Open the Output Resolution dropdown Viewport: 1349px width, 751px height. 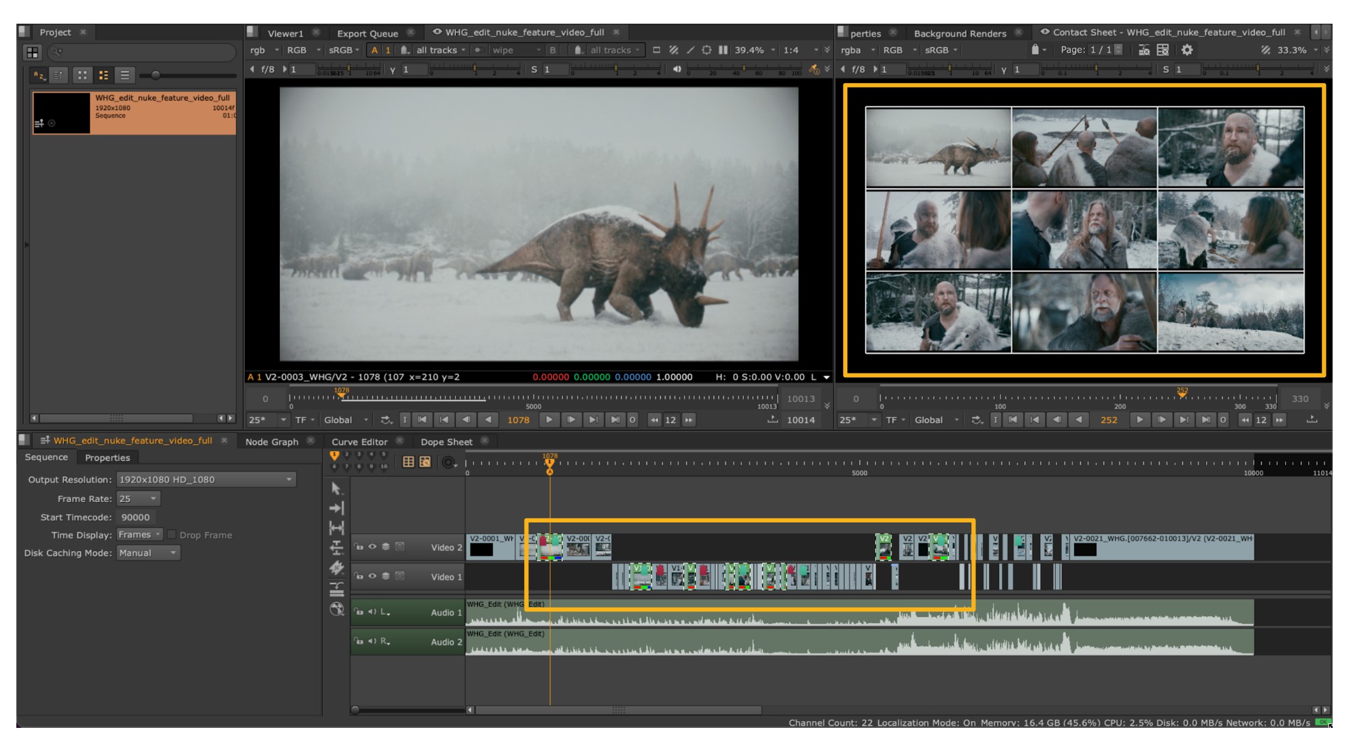tap(206, 480)
